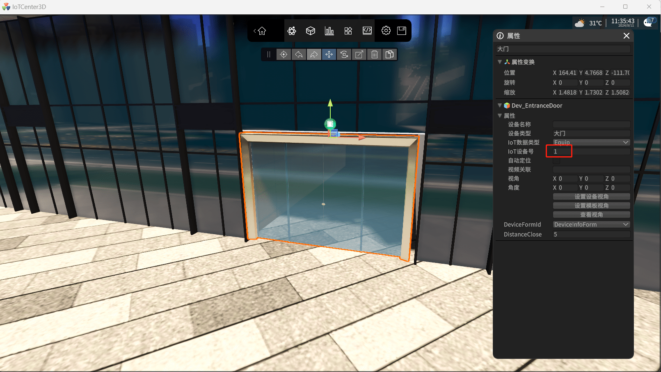Click the 角度 Z value field
The height and width of the screenshot is (372, 661).
620,187
